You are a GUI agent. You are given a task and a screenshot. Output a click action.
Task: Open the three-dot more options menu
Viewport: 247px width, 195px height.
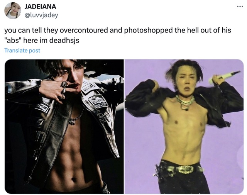pos(240,7)
